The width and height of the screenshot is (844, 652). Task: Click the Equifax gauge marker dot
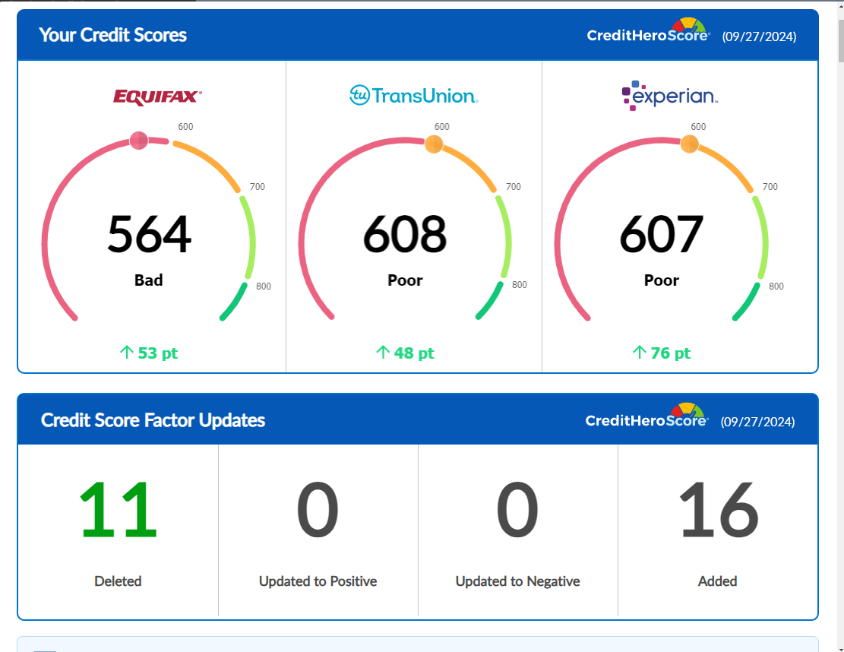139,141
